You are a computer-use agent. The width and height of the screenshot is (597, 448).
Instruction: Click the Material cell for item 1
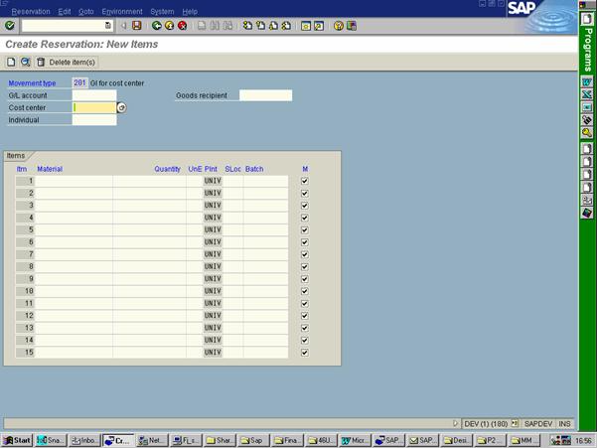click(x=74, y=181)
